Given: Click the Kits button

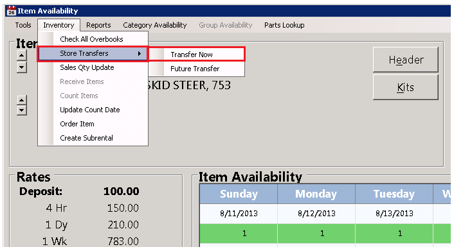Looking at the screenshot, I should [x=406, y=87].
